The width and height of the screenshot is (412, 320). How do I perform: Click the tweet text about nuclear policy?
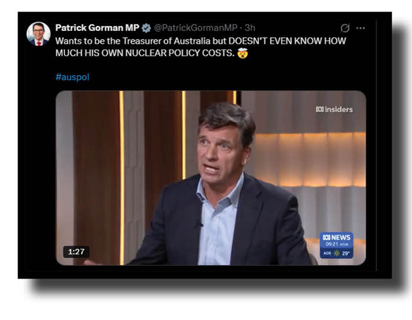[x=200, y=47]
